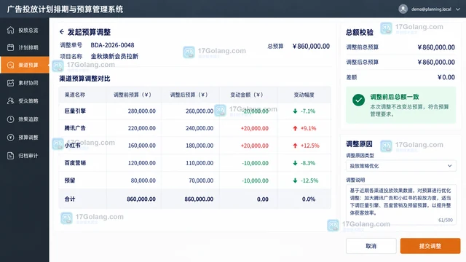Viewport: 466px width, 262px height.
Task: Click the icon beside 渠道预算
Action: [x=10, y=65]
